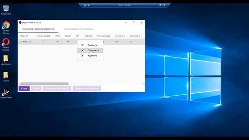
Task: Close the remote desktop connection bar
Action: pos(164,5)
